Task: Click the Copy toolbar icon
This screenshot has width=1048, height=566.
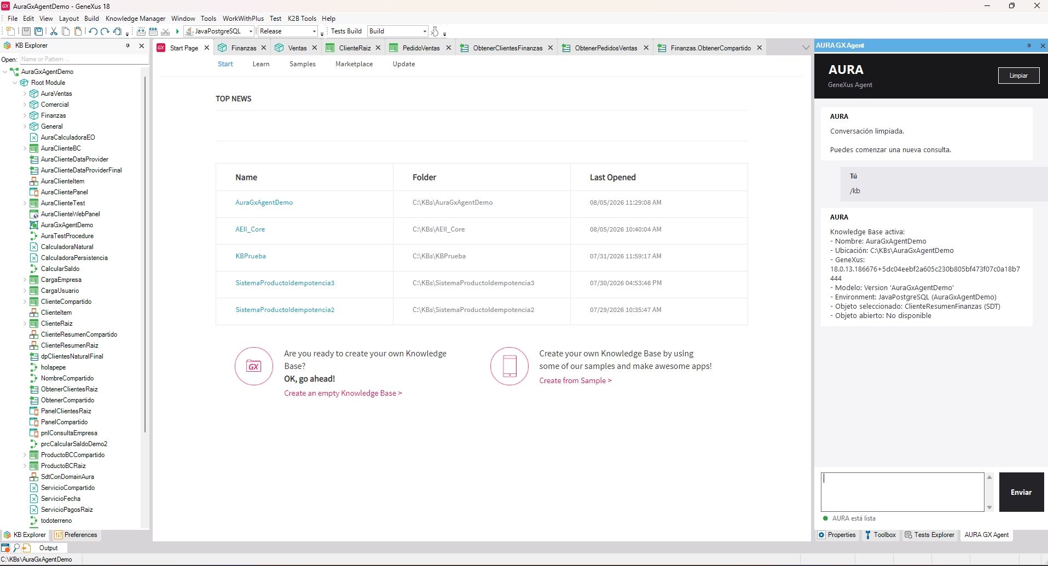Action: point(66,31)
